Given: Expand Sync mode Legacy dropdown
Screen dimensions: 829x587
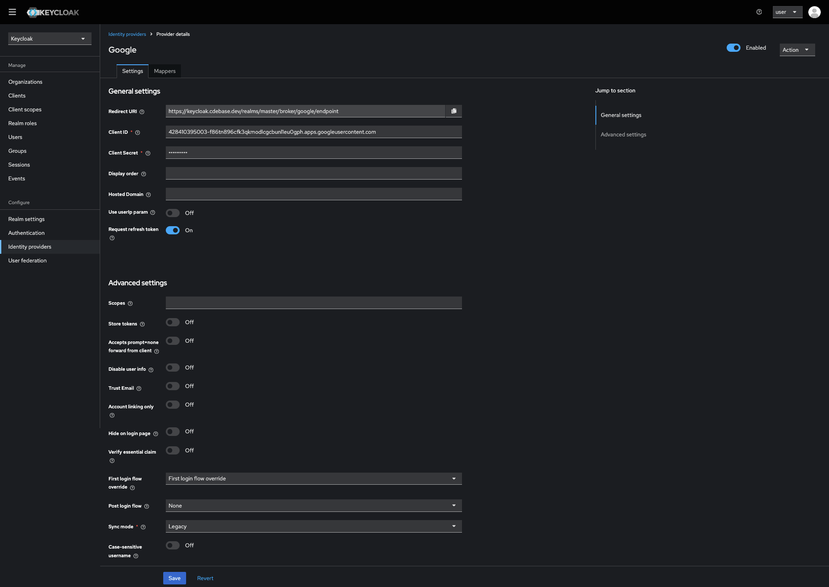Looking at the screenshot, I should click(313, 526).
